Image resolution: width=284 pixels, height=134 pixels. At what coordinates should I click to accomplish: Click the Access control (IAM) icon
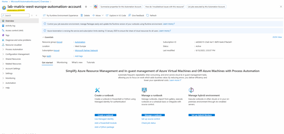click(x=3, y=30)
